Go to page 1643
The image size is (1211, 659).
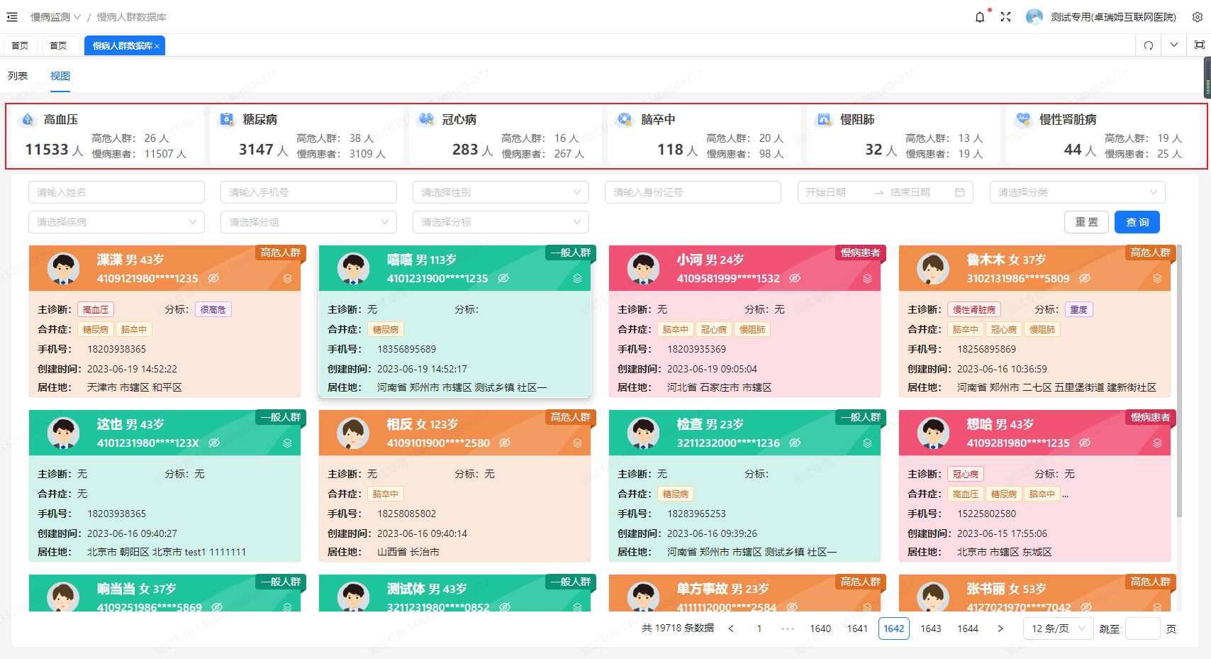931,628
